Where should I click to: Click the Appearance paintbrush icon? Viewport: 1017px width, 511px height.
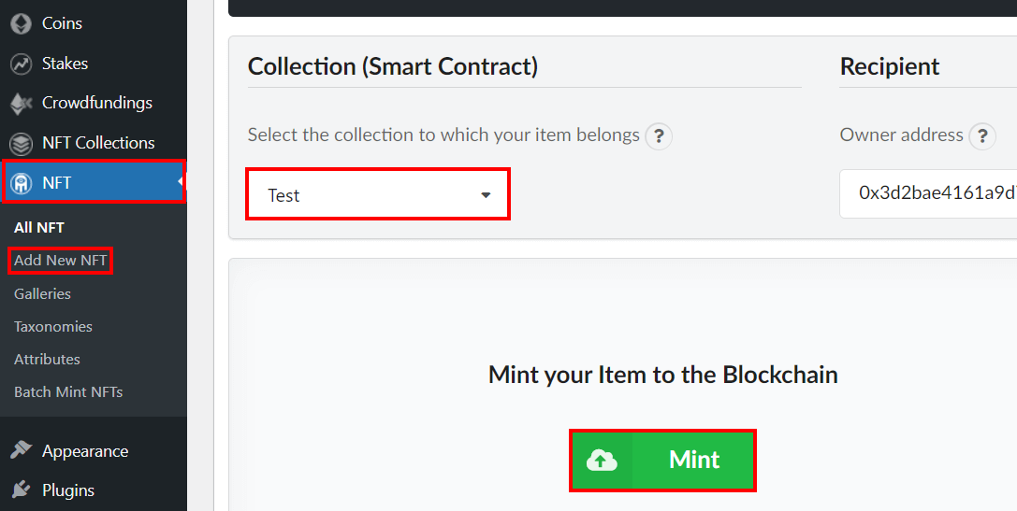point(21,450)
